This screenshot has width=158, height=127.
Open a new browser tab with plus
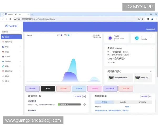32,14
